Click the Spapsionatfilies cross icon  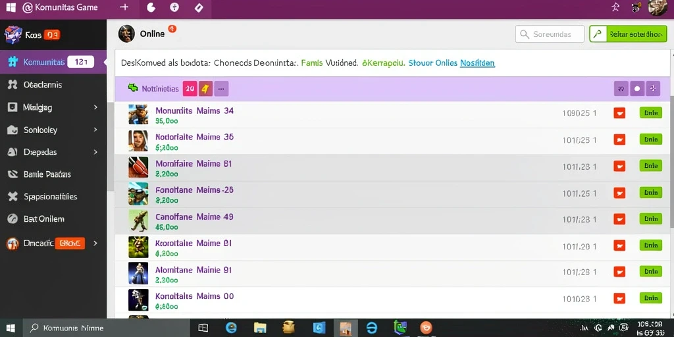pyautogui.click(x=13, y=196)
